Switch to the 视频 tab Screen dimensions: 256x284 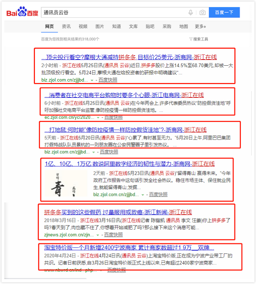83,26
